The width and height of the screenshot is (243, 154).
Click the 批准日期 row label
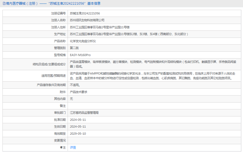tap(60, 120)
